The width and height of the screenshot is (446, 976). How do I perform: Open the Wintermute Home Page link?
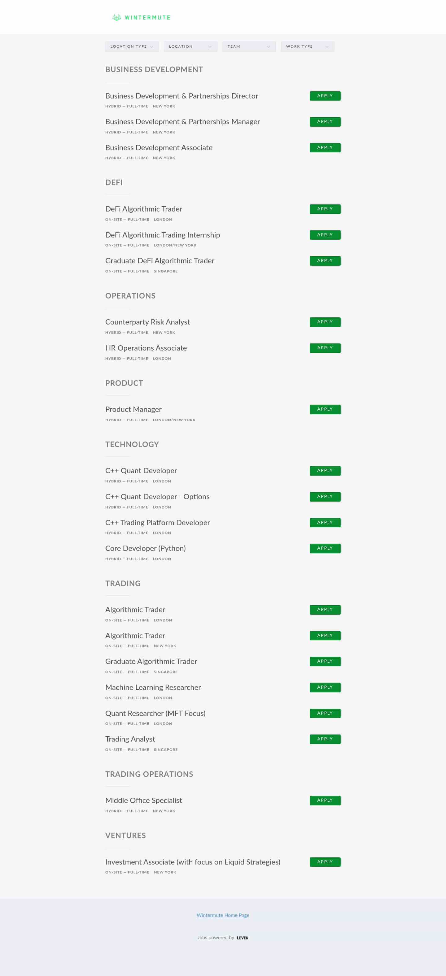(x=223, y=915)
